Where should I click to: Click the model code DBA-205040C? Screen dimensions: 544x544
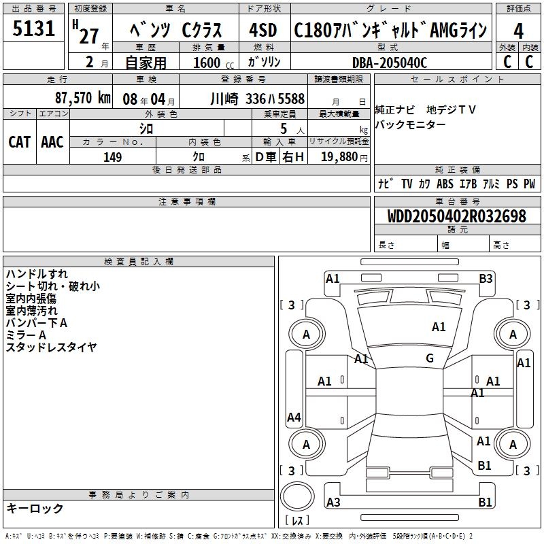click(390, 63)
